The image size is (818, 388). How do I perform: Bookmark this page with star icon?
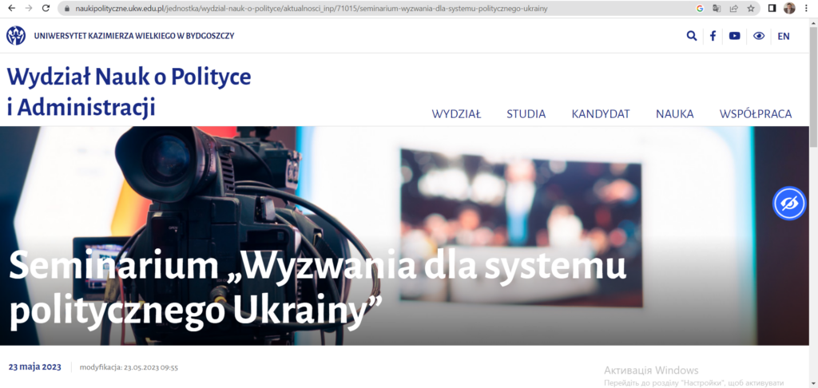(x=750, y=8)
